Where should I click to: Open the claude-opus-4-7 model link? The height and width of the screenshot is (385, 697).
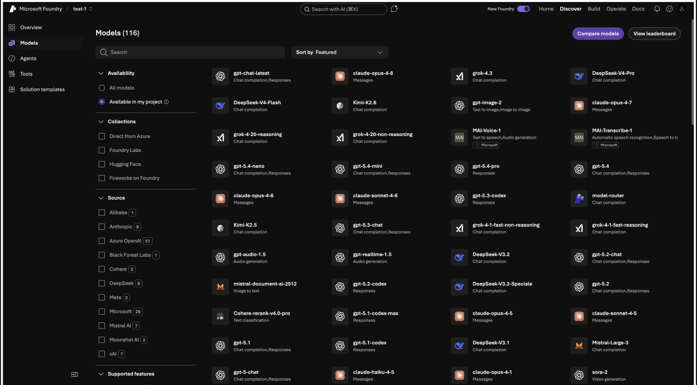[612, 103]
